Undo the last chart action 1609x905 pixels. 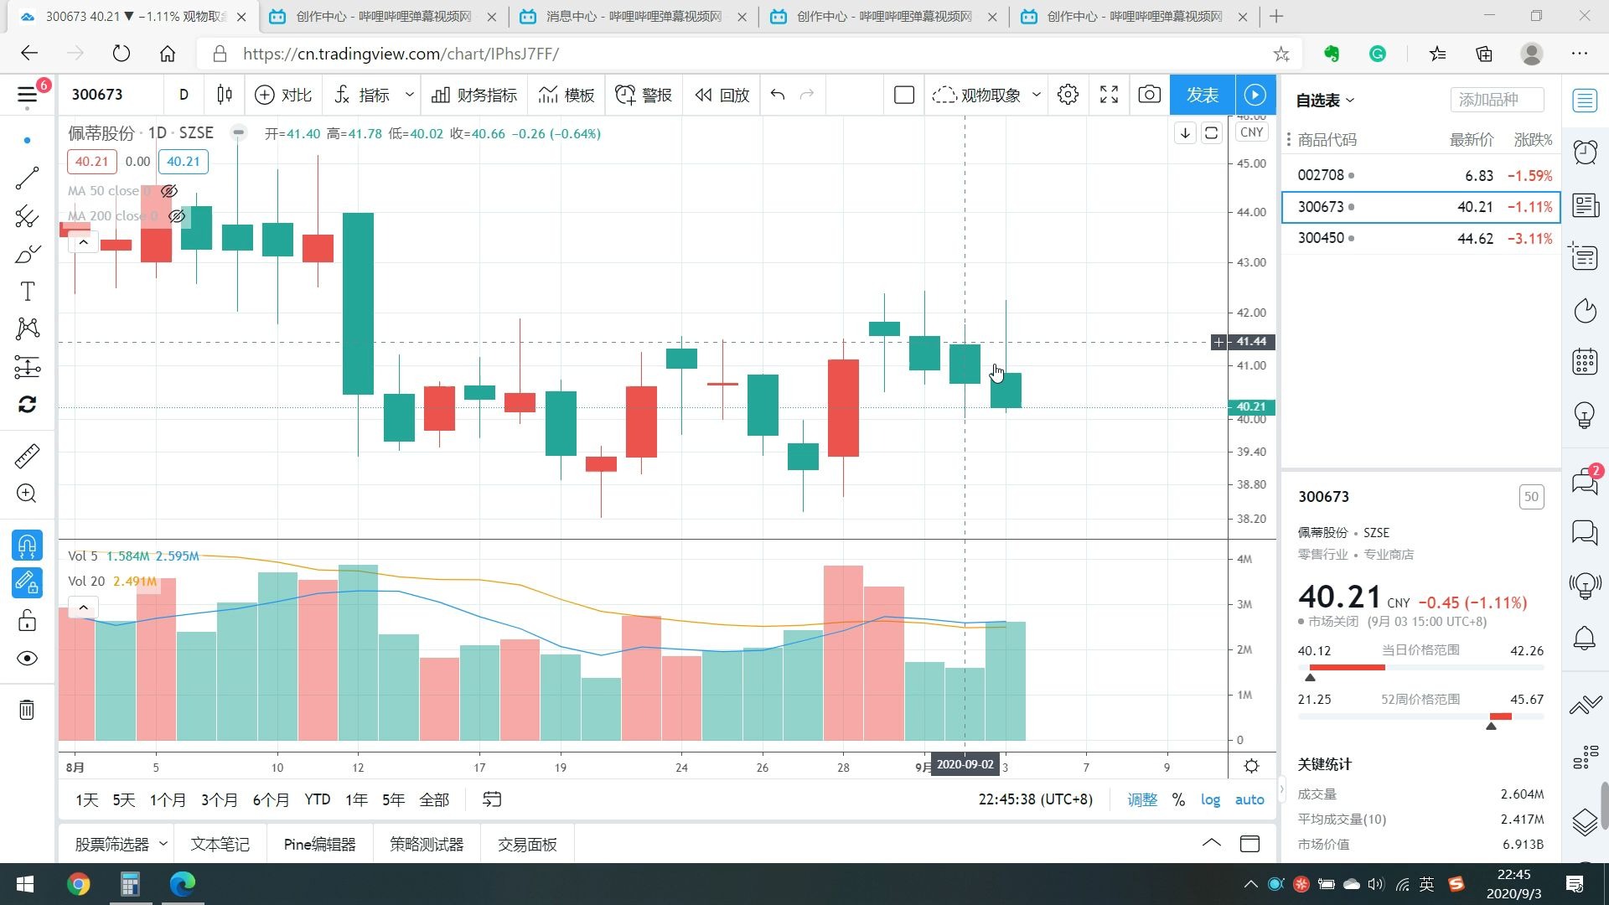778,95
